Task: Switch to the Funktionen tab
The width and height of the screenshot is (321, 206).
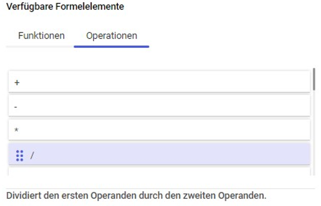Action: pyautogui.click(x=41, y=36)
